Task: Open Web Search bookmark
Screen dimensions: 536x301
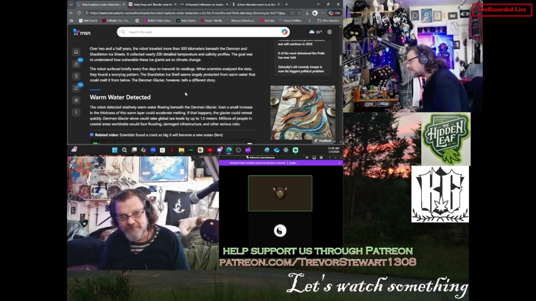Action: coord(88,20)
